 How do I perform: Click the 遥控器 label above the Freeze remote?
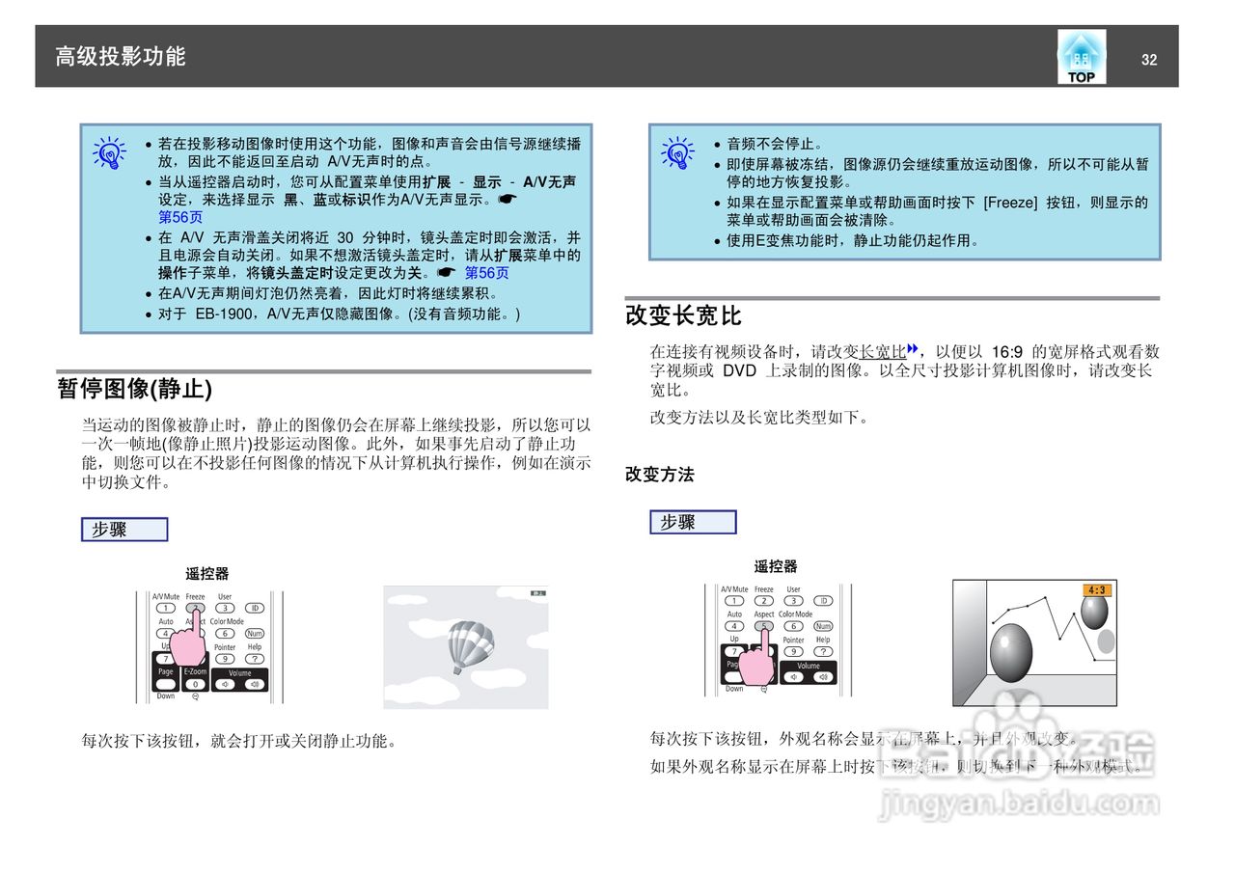pyautogui.click(x=207, y=574)
